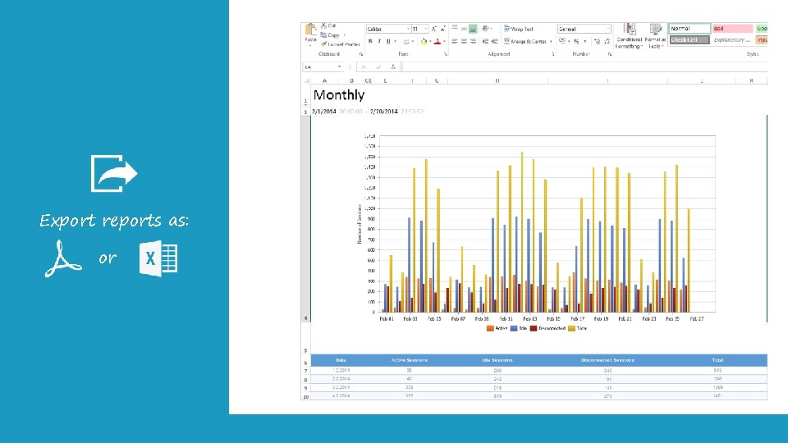Toggle Underline formatting

point(388,41)
